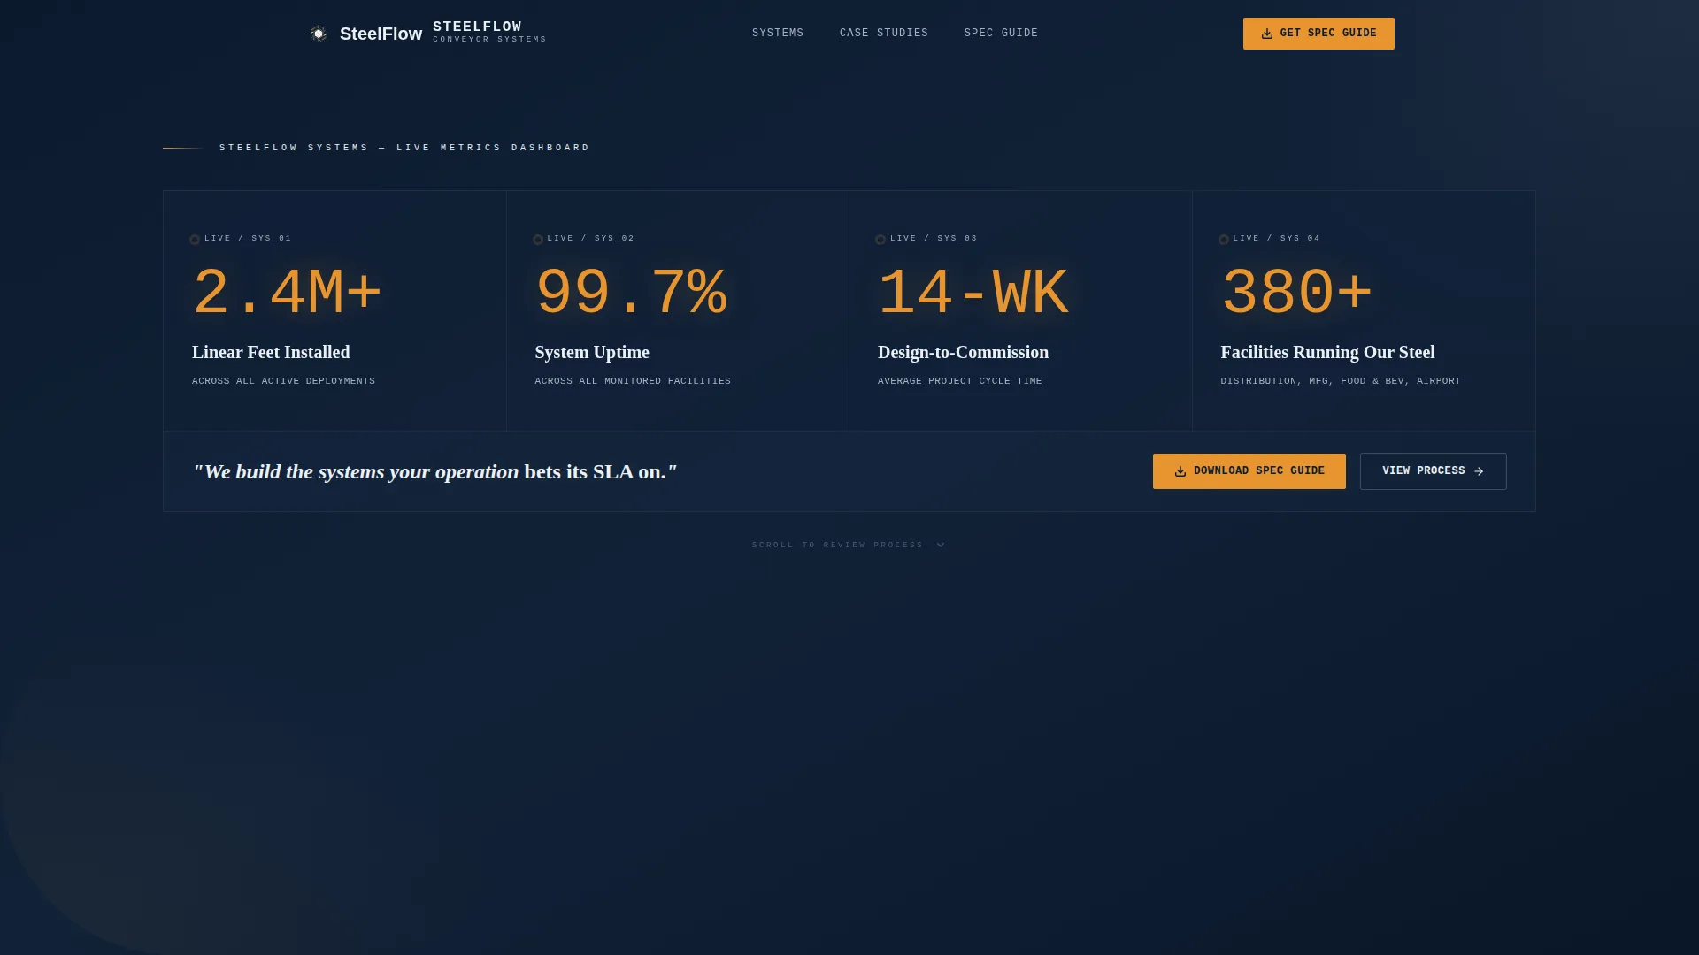The image size is (1699, 955).
Task: Click 'Distribution, MFG, Food & Bev, Airport' caption
Action: click(1341, 381)
